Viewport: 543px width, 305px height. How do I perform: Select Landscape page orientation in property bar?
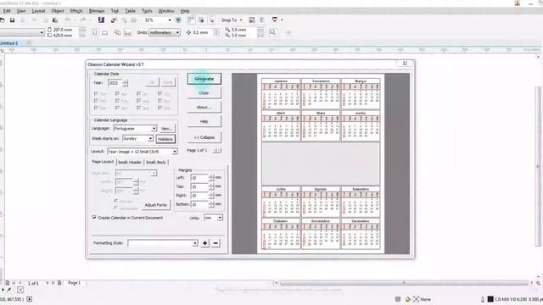(105, 32)
